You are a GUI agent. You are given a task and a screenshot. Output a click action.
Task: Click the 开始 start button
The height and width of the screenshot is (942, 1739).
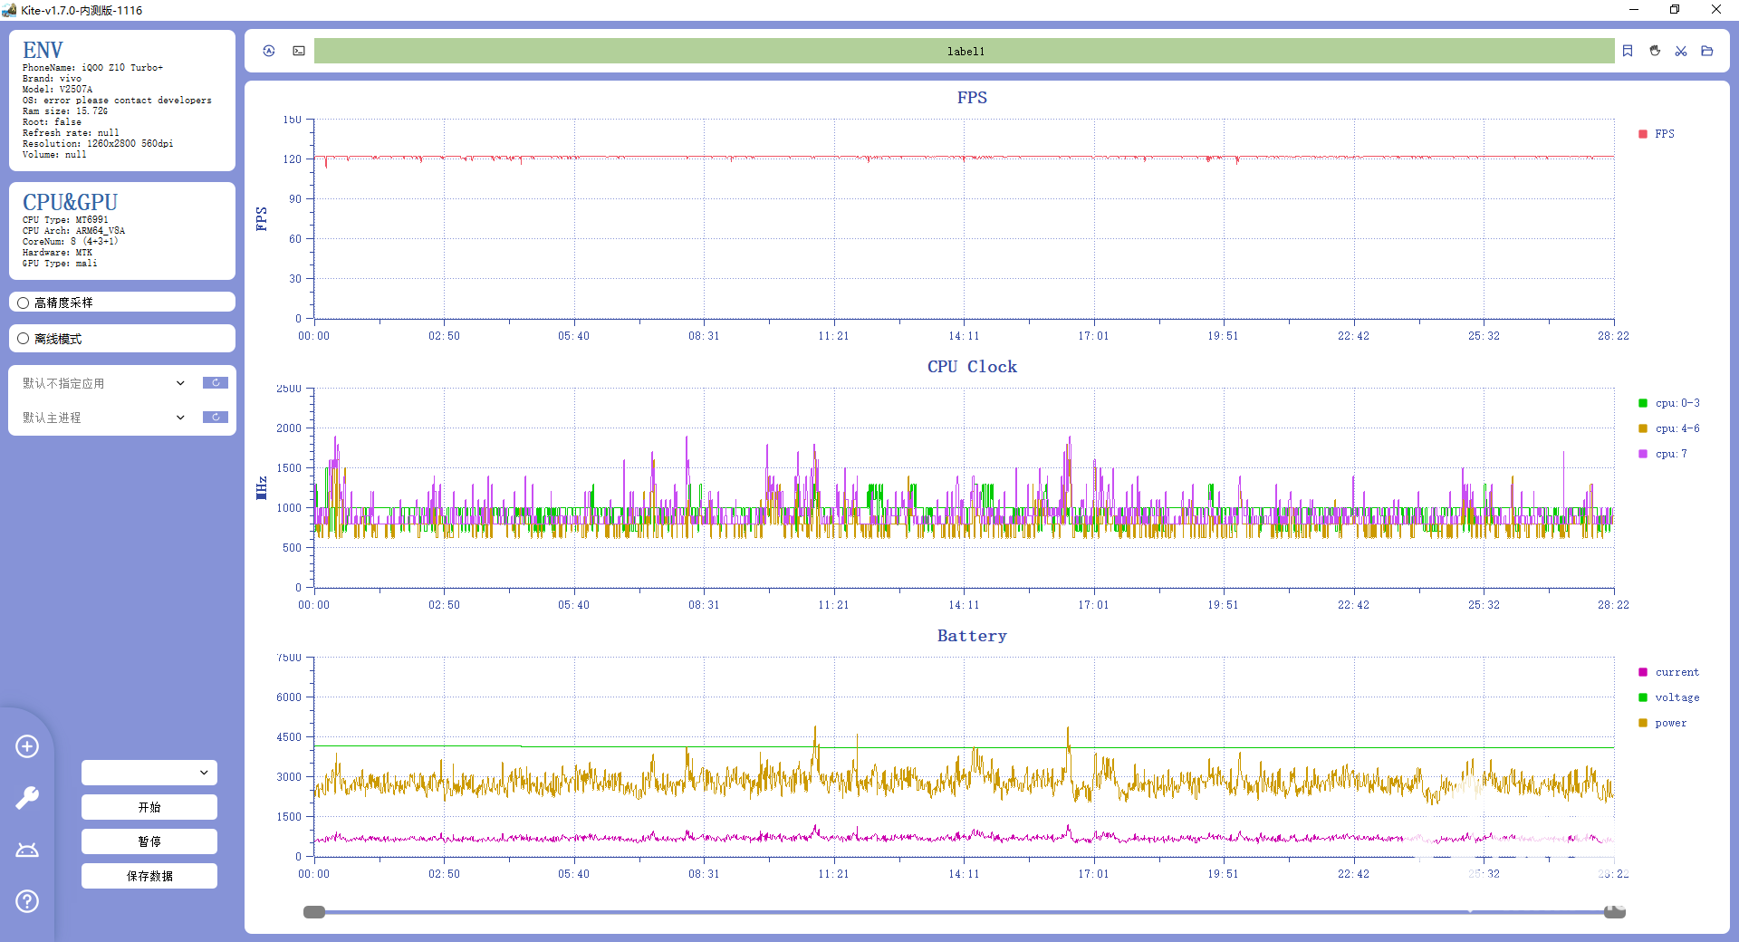149,807
